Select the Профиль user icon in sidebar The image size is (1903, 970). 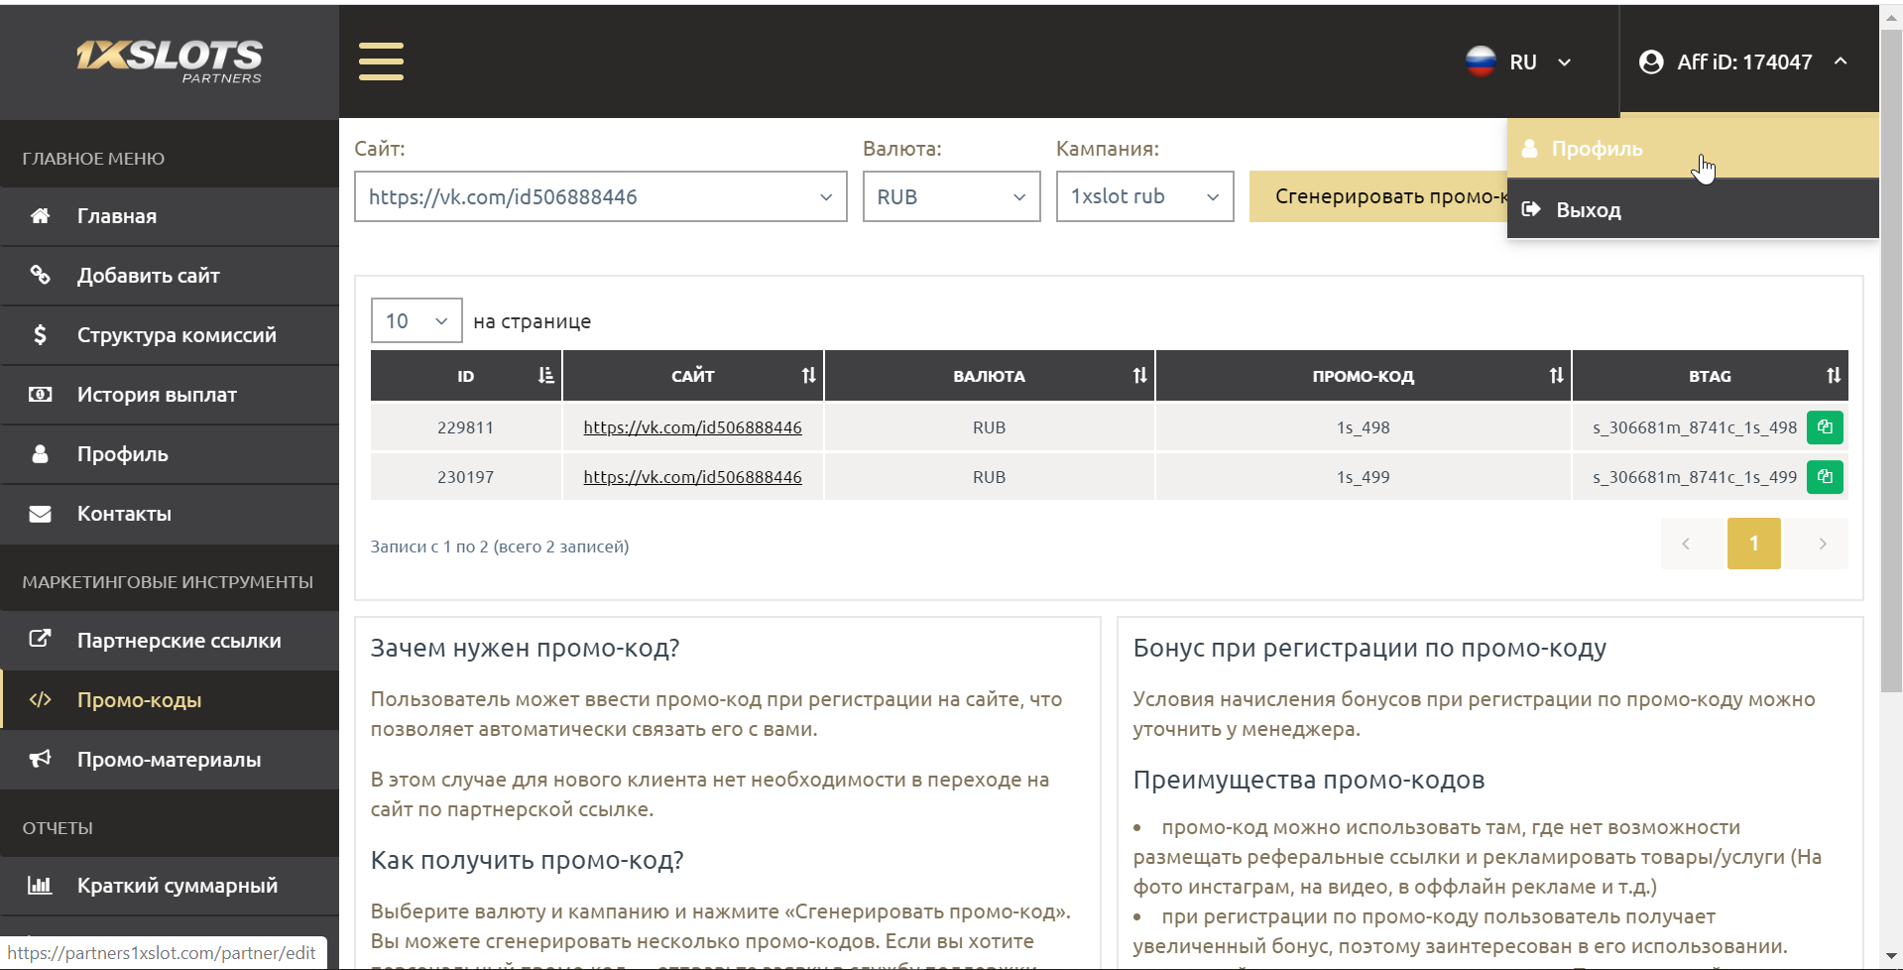40,453
